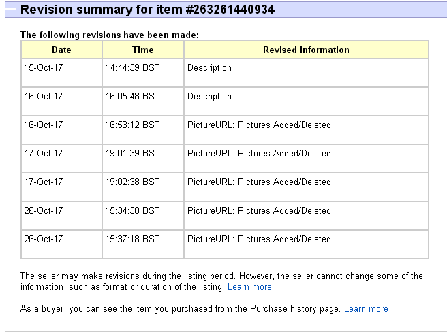Select the 19:02:38 BST time cell
The height and width of the screenshot is (332, 447).
tap(132, 182)
